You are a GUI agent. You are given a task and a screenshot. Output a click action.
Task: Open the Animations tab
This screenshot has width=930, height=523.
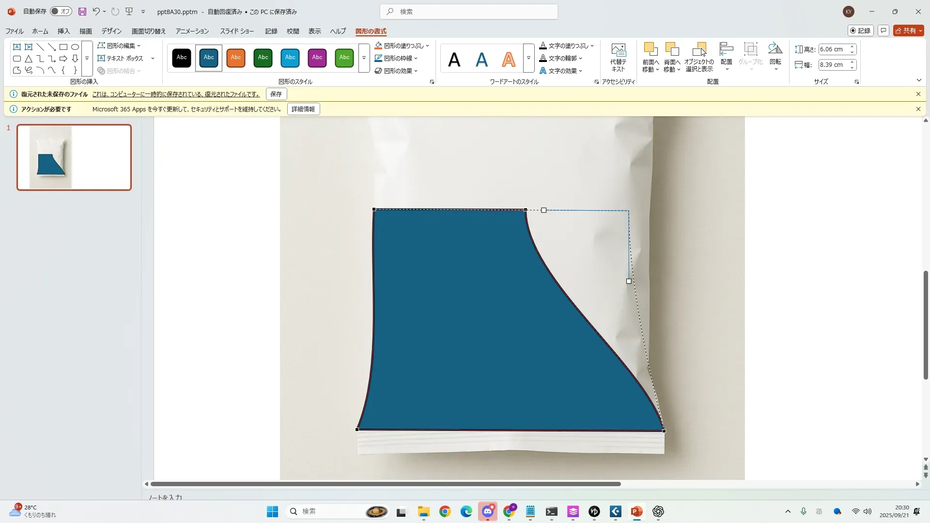pos(192,31)
